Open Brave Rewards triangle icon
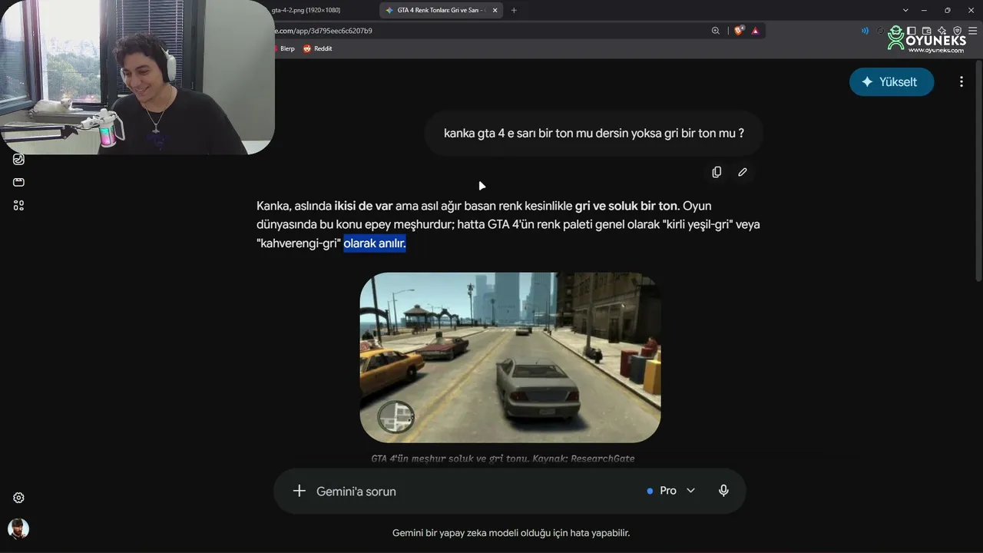Viewport: 983px width, 553px height. click(756, 31)
